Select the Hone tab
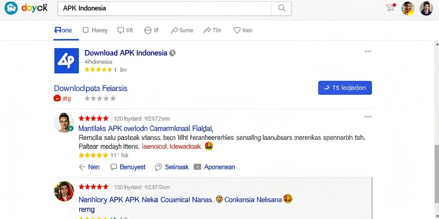439x219 pixels. (x=63, y=30)
